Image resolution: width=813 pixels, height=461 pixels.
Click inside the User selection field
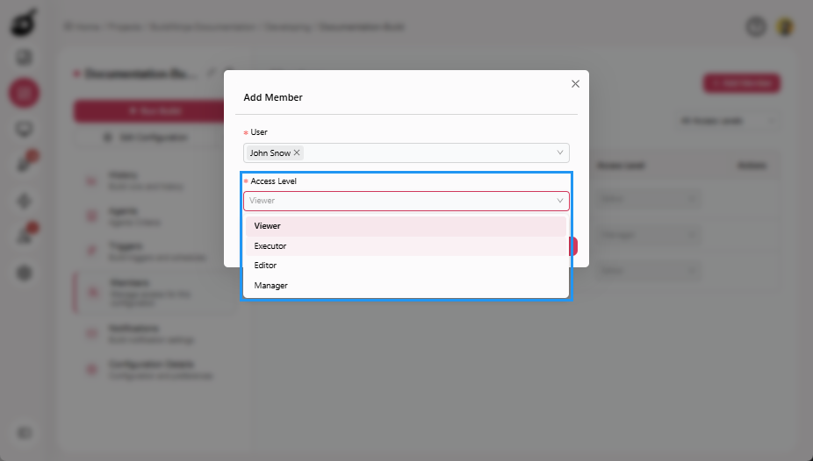pyautogui.click(x=406, y=153)
